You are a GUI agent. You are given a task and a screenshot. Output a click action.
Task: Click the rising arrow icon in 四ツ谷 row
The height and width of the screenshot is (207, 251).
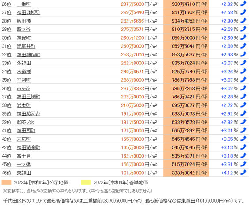[x=243, y=29]
